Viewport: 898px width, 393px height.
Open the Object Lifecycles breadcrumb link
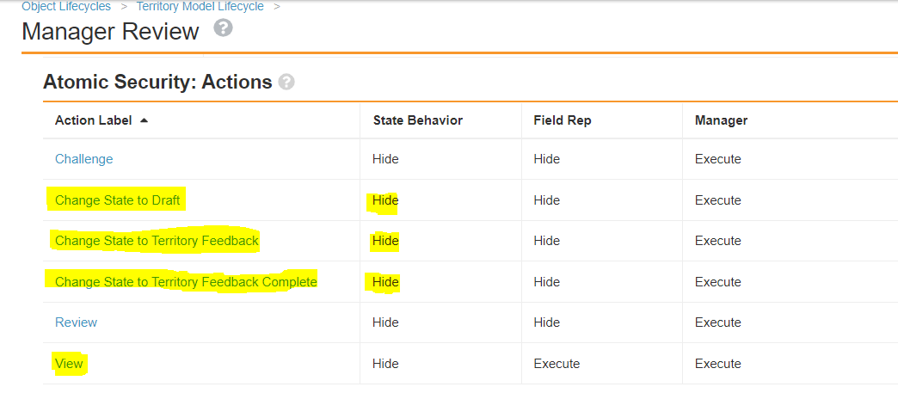[x=66, y=7]
